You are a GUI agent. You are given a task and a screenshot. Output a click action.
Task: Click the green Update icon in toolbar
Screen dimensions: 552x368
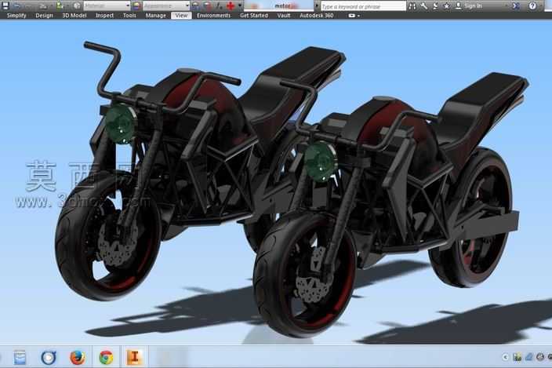click(60, 5)
